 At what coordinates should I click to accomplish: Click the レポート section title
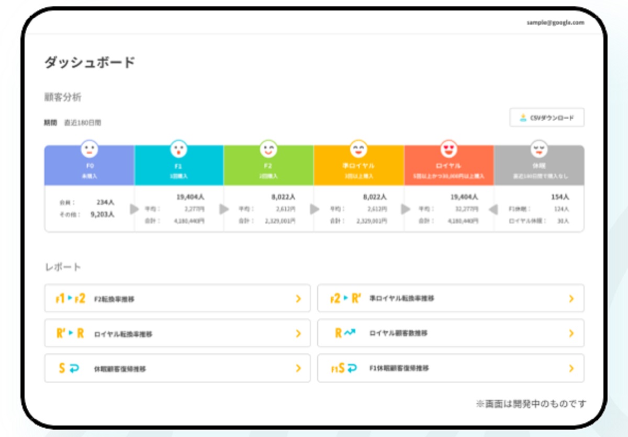tap(63, 267)
